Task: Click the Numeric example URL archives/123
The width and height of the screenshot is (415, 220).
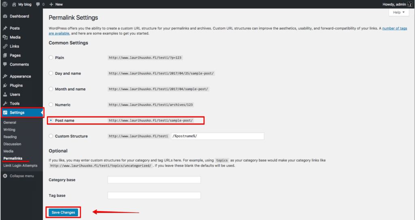Action: 151,105
